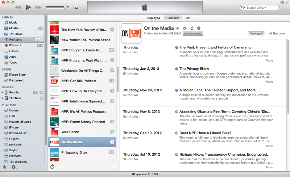Select the Philosophy Bites podcast

click(x=82, y=152)
